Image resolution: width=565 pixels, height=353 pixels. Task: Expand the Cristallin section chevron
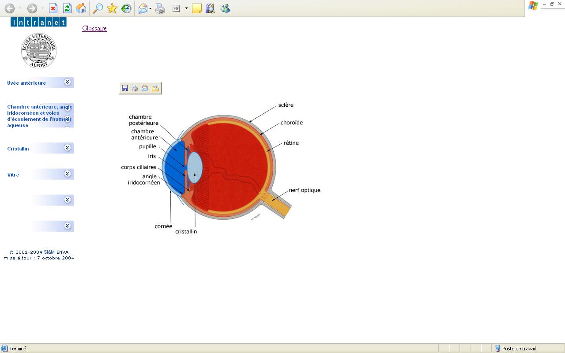point(68,148)
